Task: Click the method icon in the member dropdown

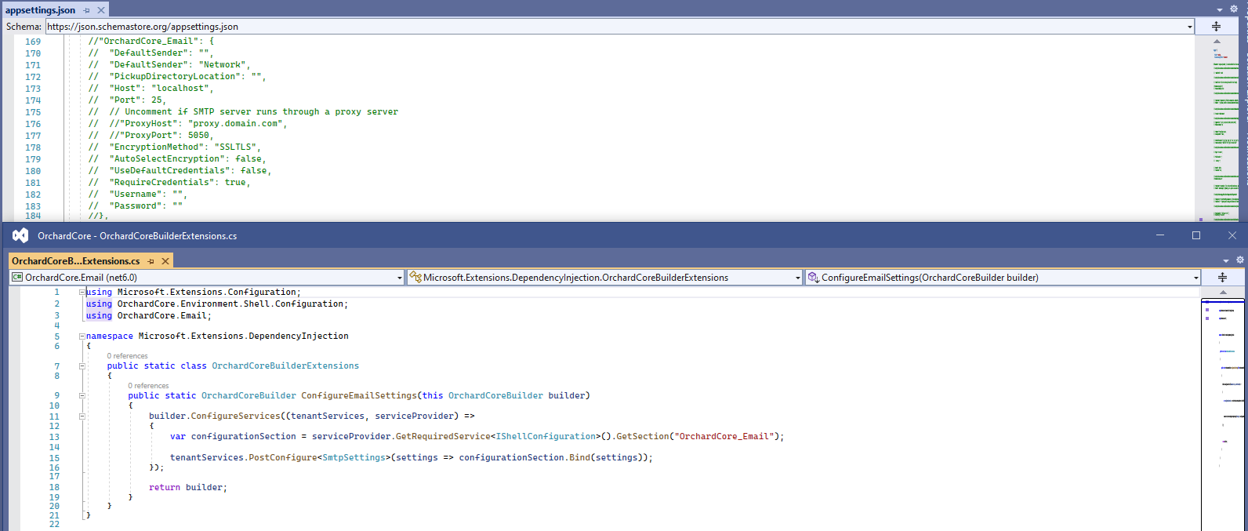Action: tap(814, 278)
